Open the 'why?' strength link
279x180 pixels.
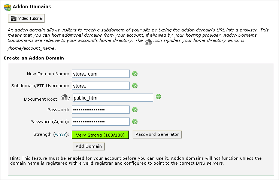(60, 134)
